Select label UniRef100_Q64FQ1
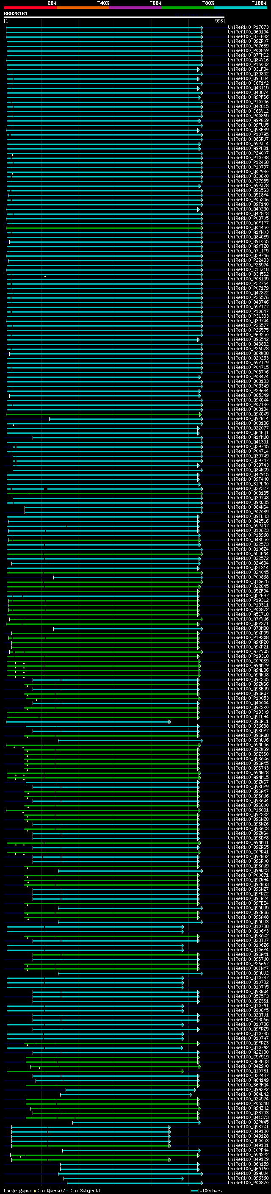The height and width of the screenshot is (1194, 271). [x=248, y=432]
